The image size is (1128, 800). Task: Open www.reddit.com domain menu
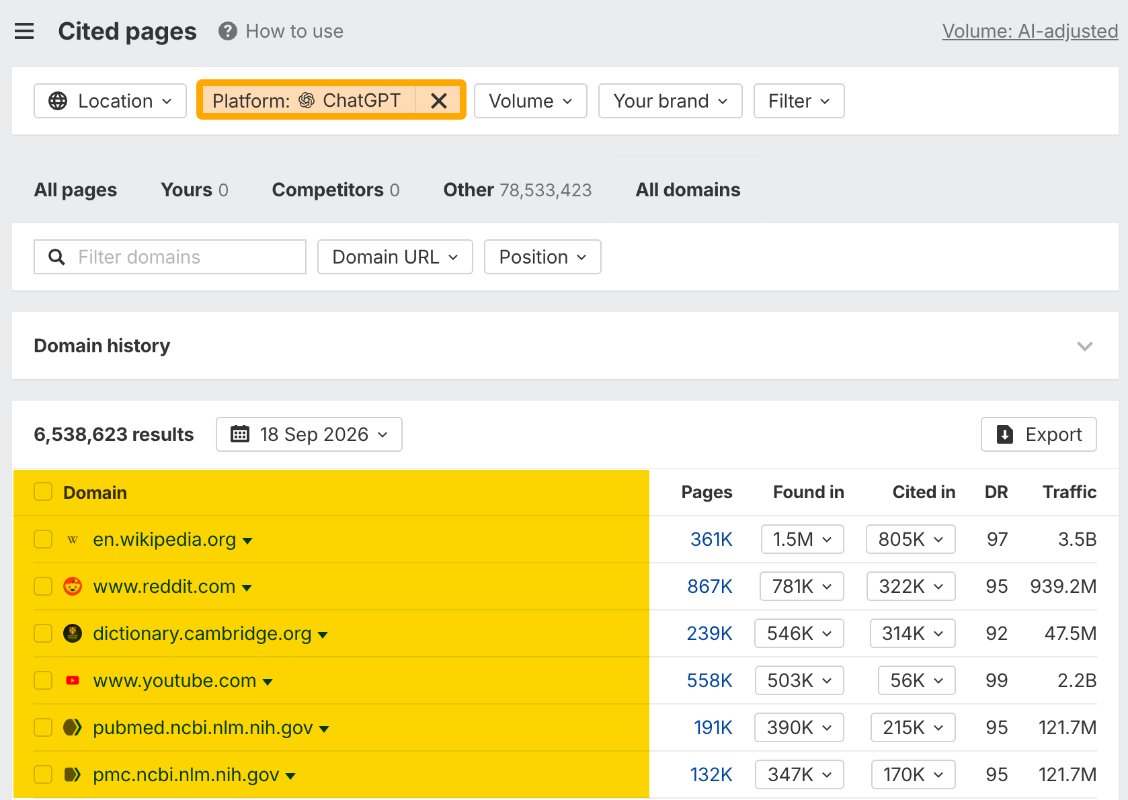point(247,588)
